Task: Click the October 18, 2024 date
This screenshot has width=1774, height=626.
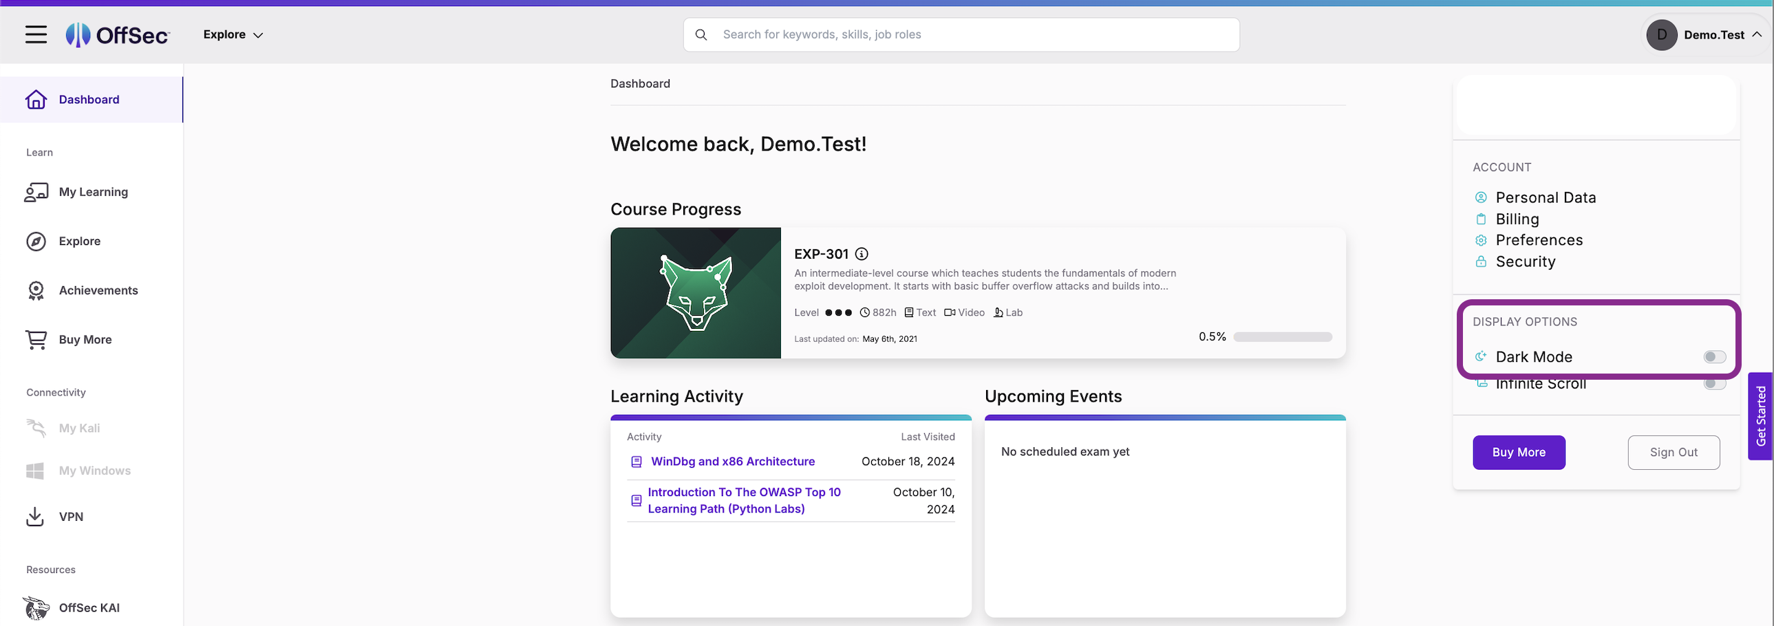Action: [x=908, y=462]
